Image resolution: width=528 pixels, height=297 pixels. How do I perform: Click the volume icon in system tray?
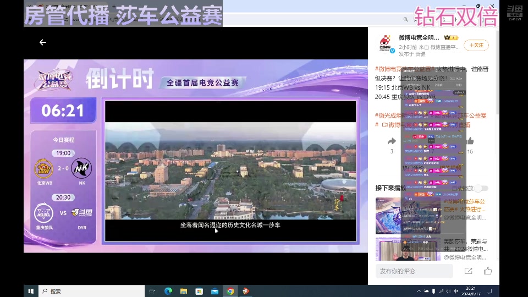(449, 291)
